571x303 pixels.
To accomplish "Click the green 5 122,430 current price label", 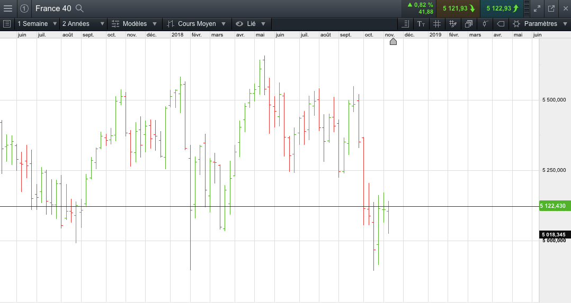I will coord(555,206).
